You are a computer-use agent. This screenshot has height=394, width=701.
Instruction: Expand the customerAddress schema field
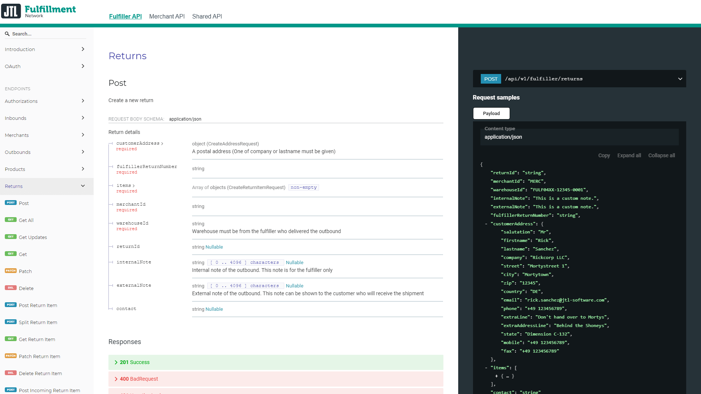140,144
